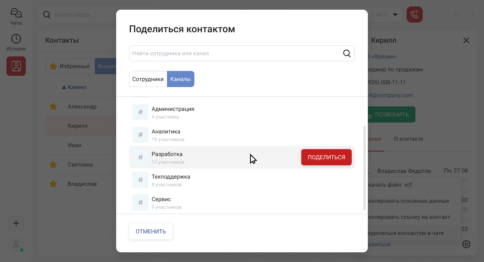Click the channel list scrollbar
The image size is (484, 262).
(365, 167)
